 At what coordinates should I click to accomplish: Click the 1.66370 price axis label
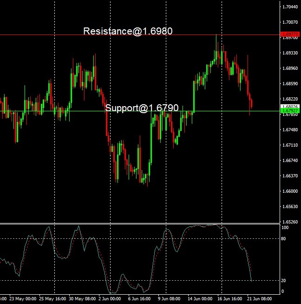click(x=290, y=176)
